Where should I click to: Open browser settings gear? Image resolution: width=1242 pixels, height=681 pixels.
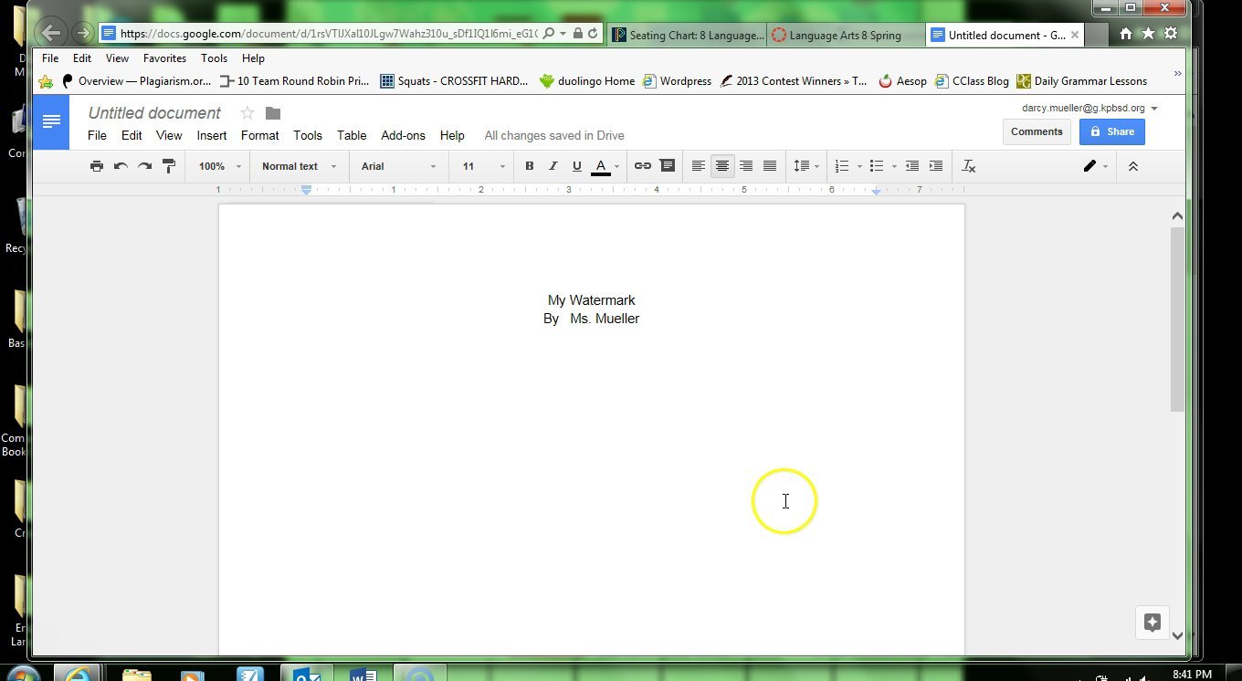pos(1170,34)
